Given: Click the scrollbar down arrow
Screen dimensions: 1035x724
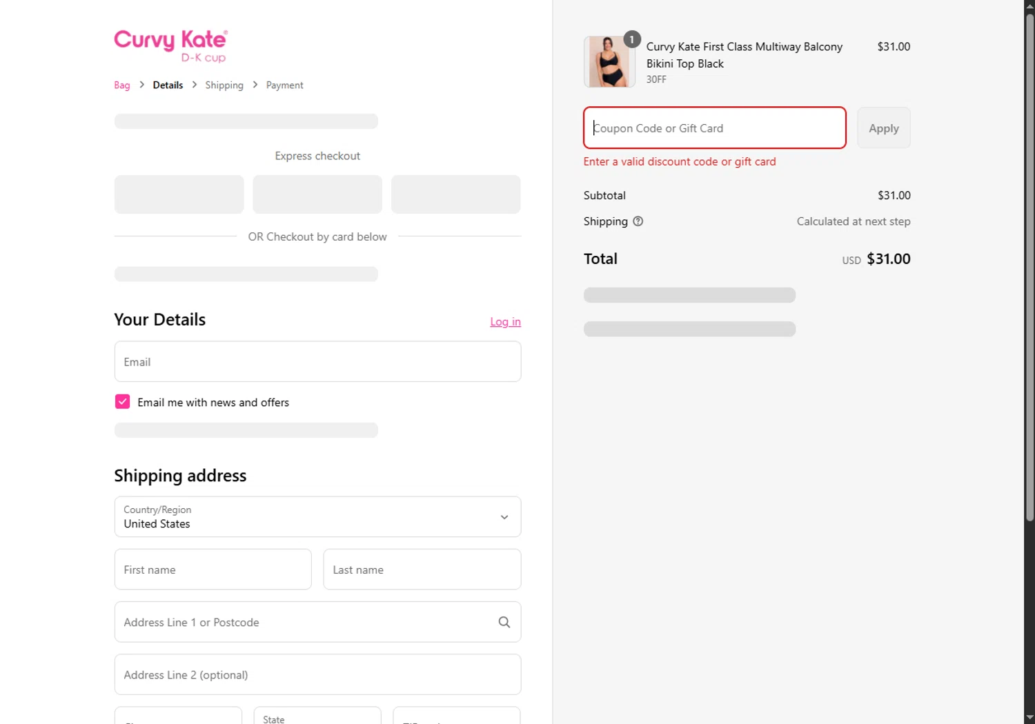Looking at the screenshot, I should pyautogui.click(x=1029, y=718).
